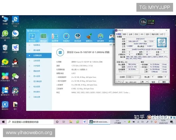Click the 验证 button in CPU-Z
Image resolution: width=176 pixels, height=140 pixels.
coord(153,82)
